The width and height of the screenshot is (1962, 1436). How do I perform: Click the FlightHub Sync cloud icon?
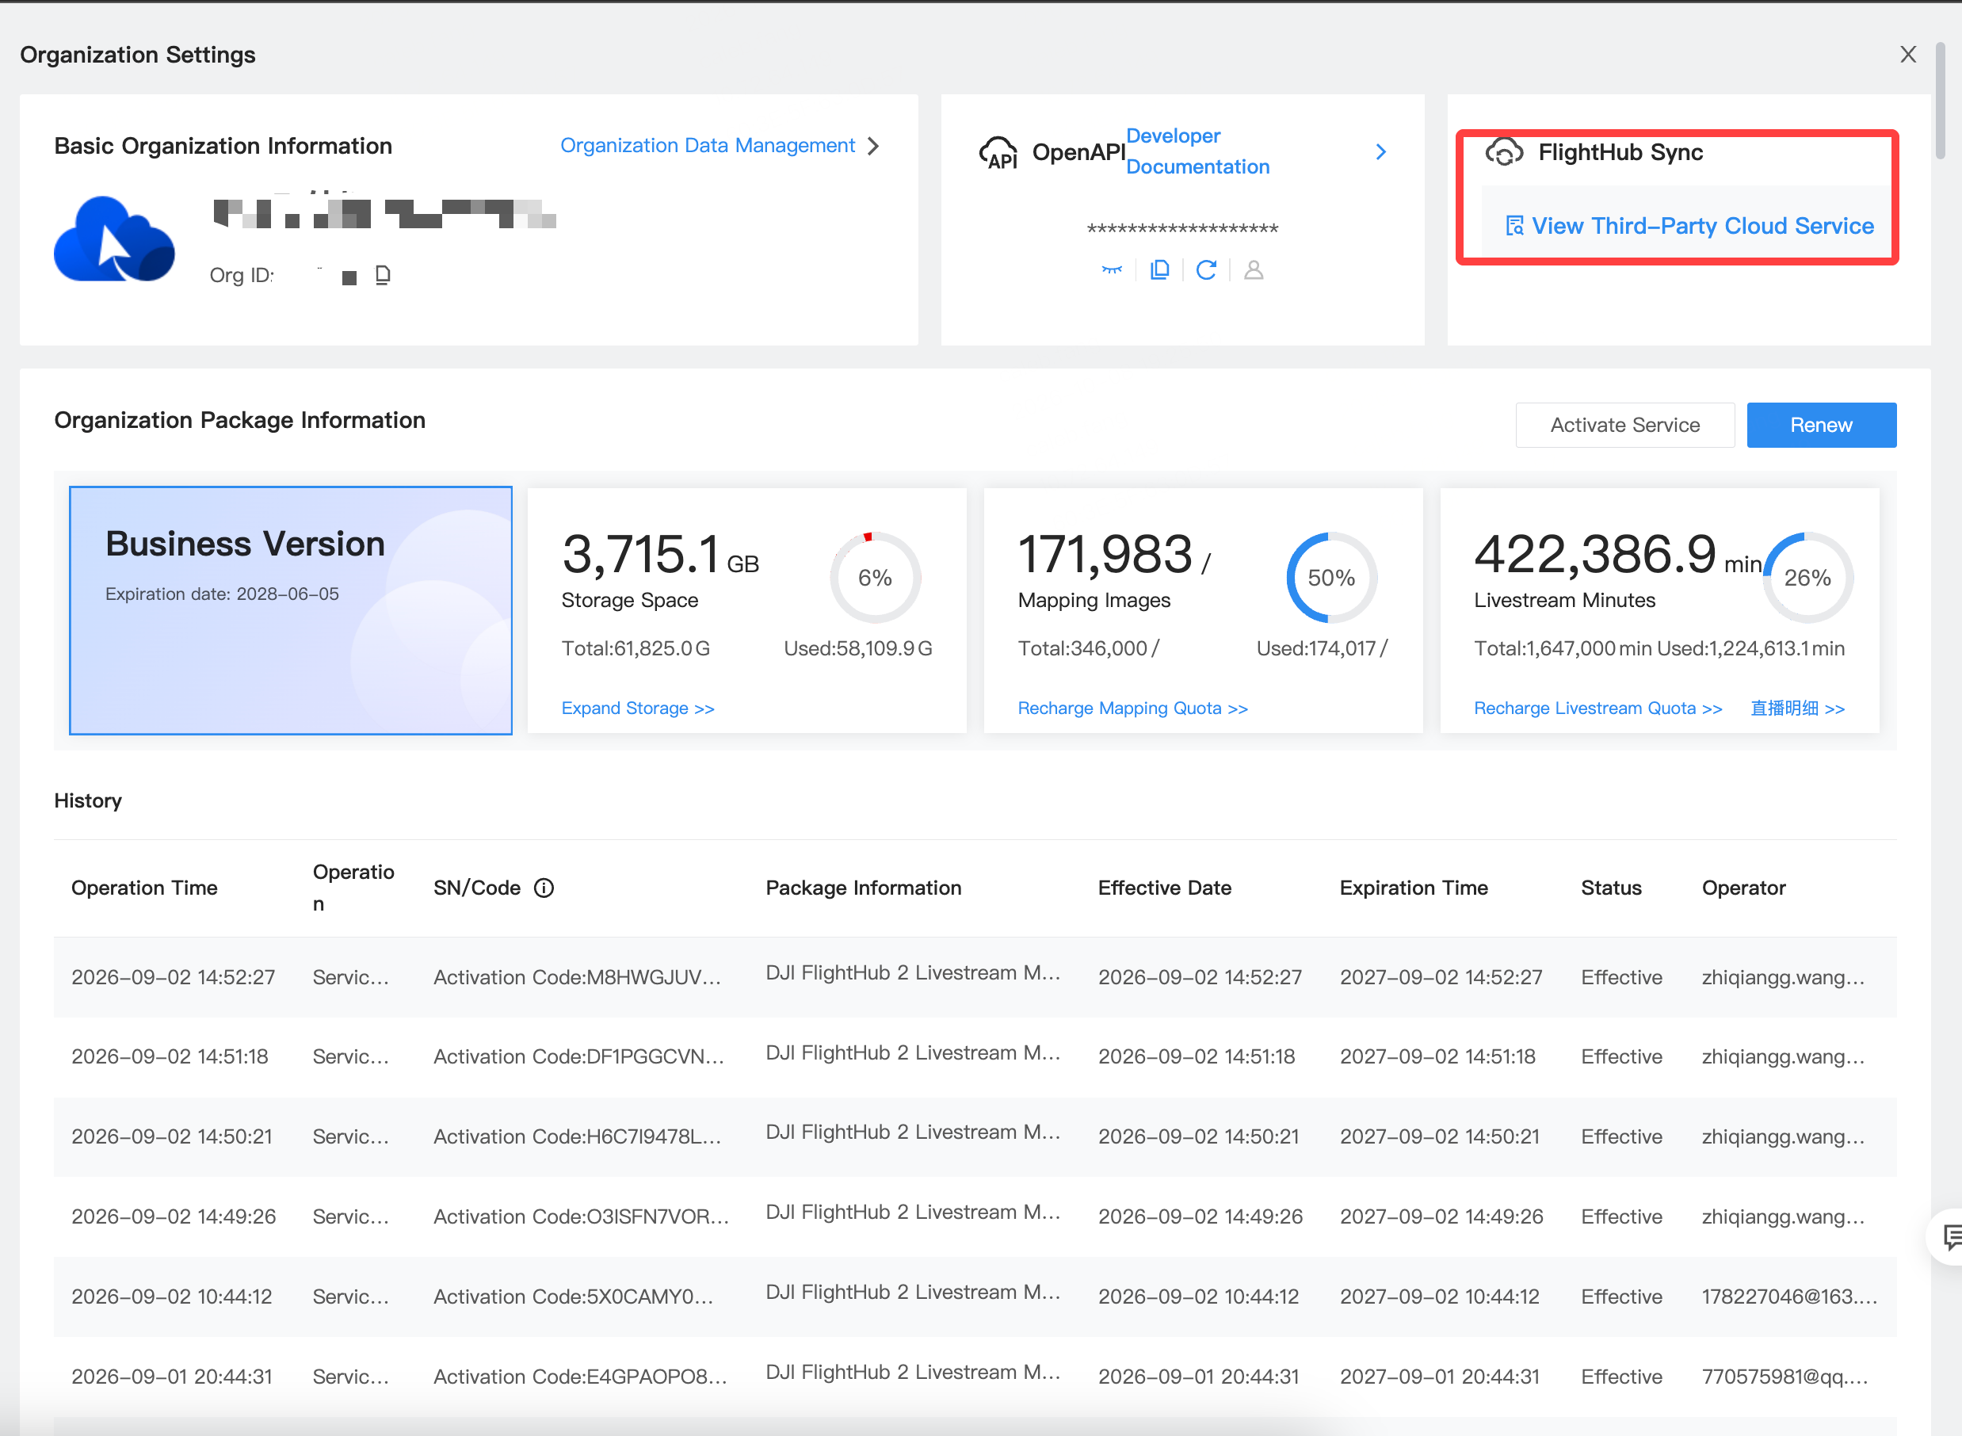(1503, 152)
